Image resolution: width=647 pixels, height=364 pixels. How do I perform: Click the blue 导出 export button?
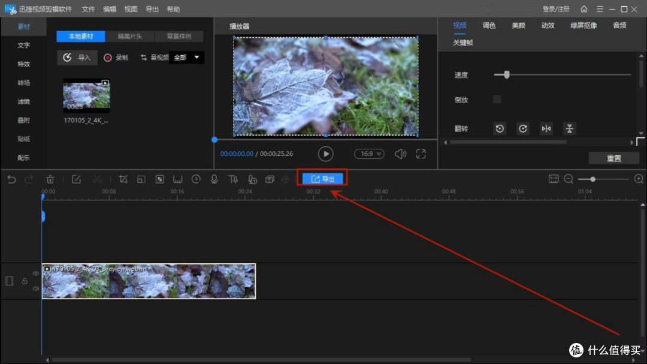[x=323, y=179]
